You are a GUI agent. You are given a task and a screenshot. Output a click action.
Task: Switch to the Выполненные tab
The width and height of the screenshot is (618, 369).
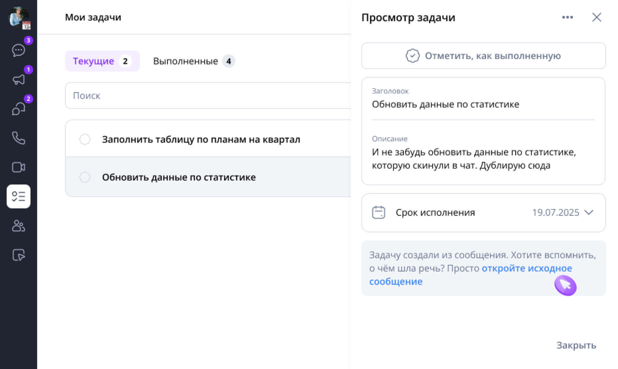(x=193, y=61)
